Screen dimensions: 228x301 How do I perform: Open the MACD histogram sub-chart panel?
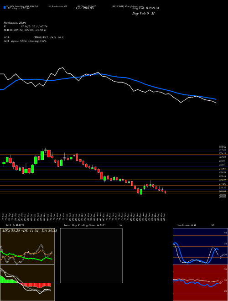click(27, 283)
